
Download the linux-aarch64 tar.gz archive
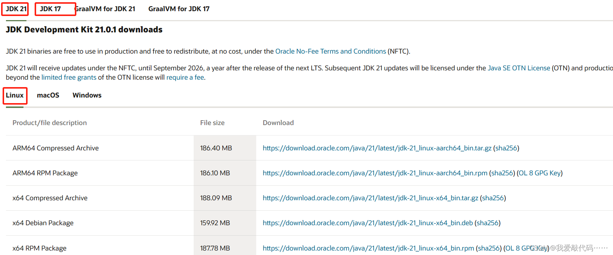pos(377,148)
